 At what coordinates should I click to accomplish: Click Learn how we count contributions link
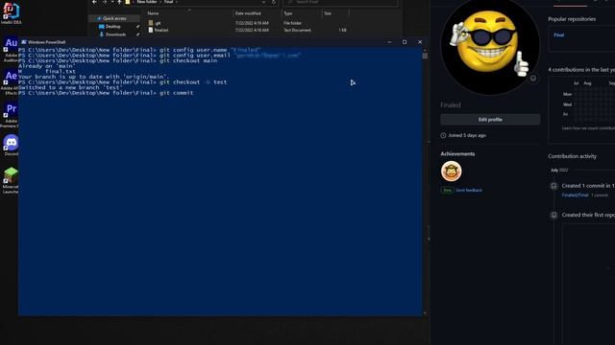click(x=588, y=128)
